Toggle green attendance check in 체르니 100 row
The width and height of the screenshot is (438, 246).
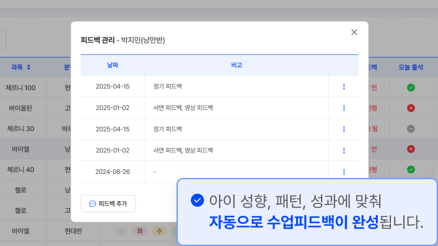(411, 88)
